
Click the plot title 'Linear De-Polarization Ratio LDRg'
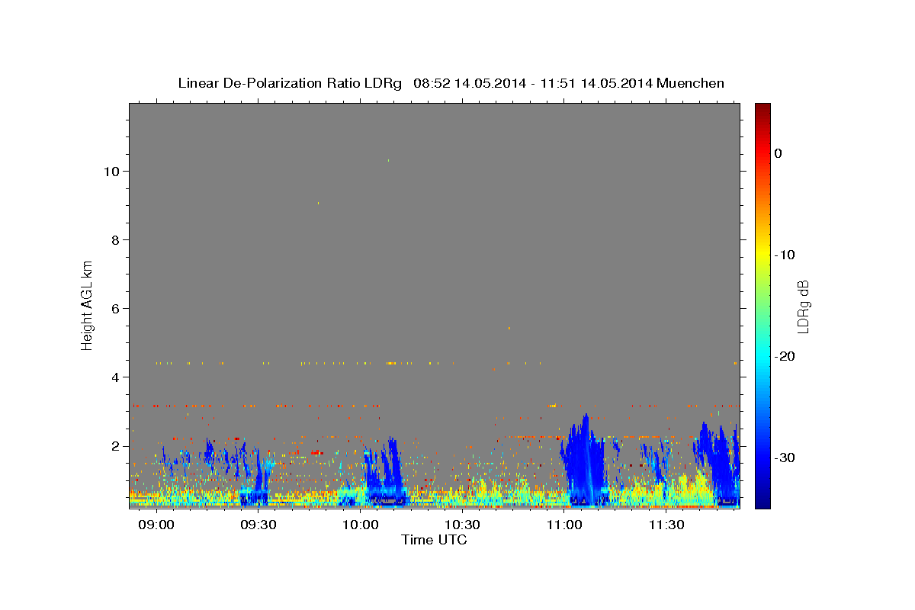click(290, 83)
